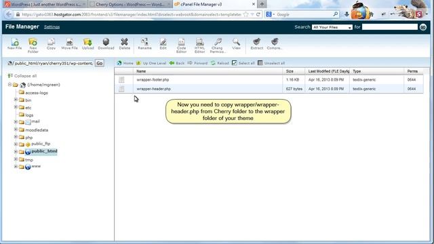Launch the Code Editor

point(181,45)
